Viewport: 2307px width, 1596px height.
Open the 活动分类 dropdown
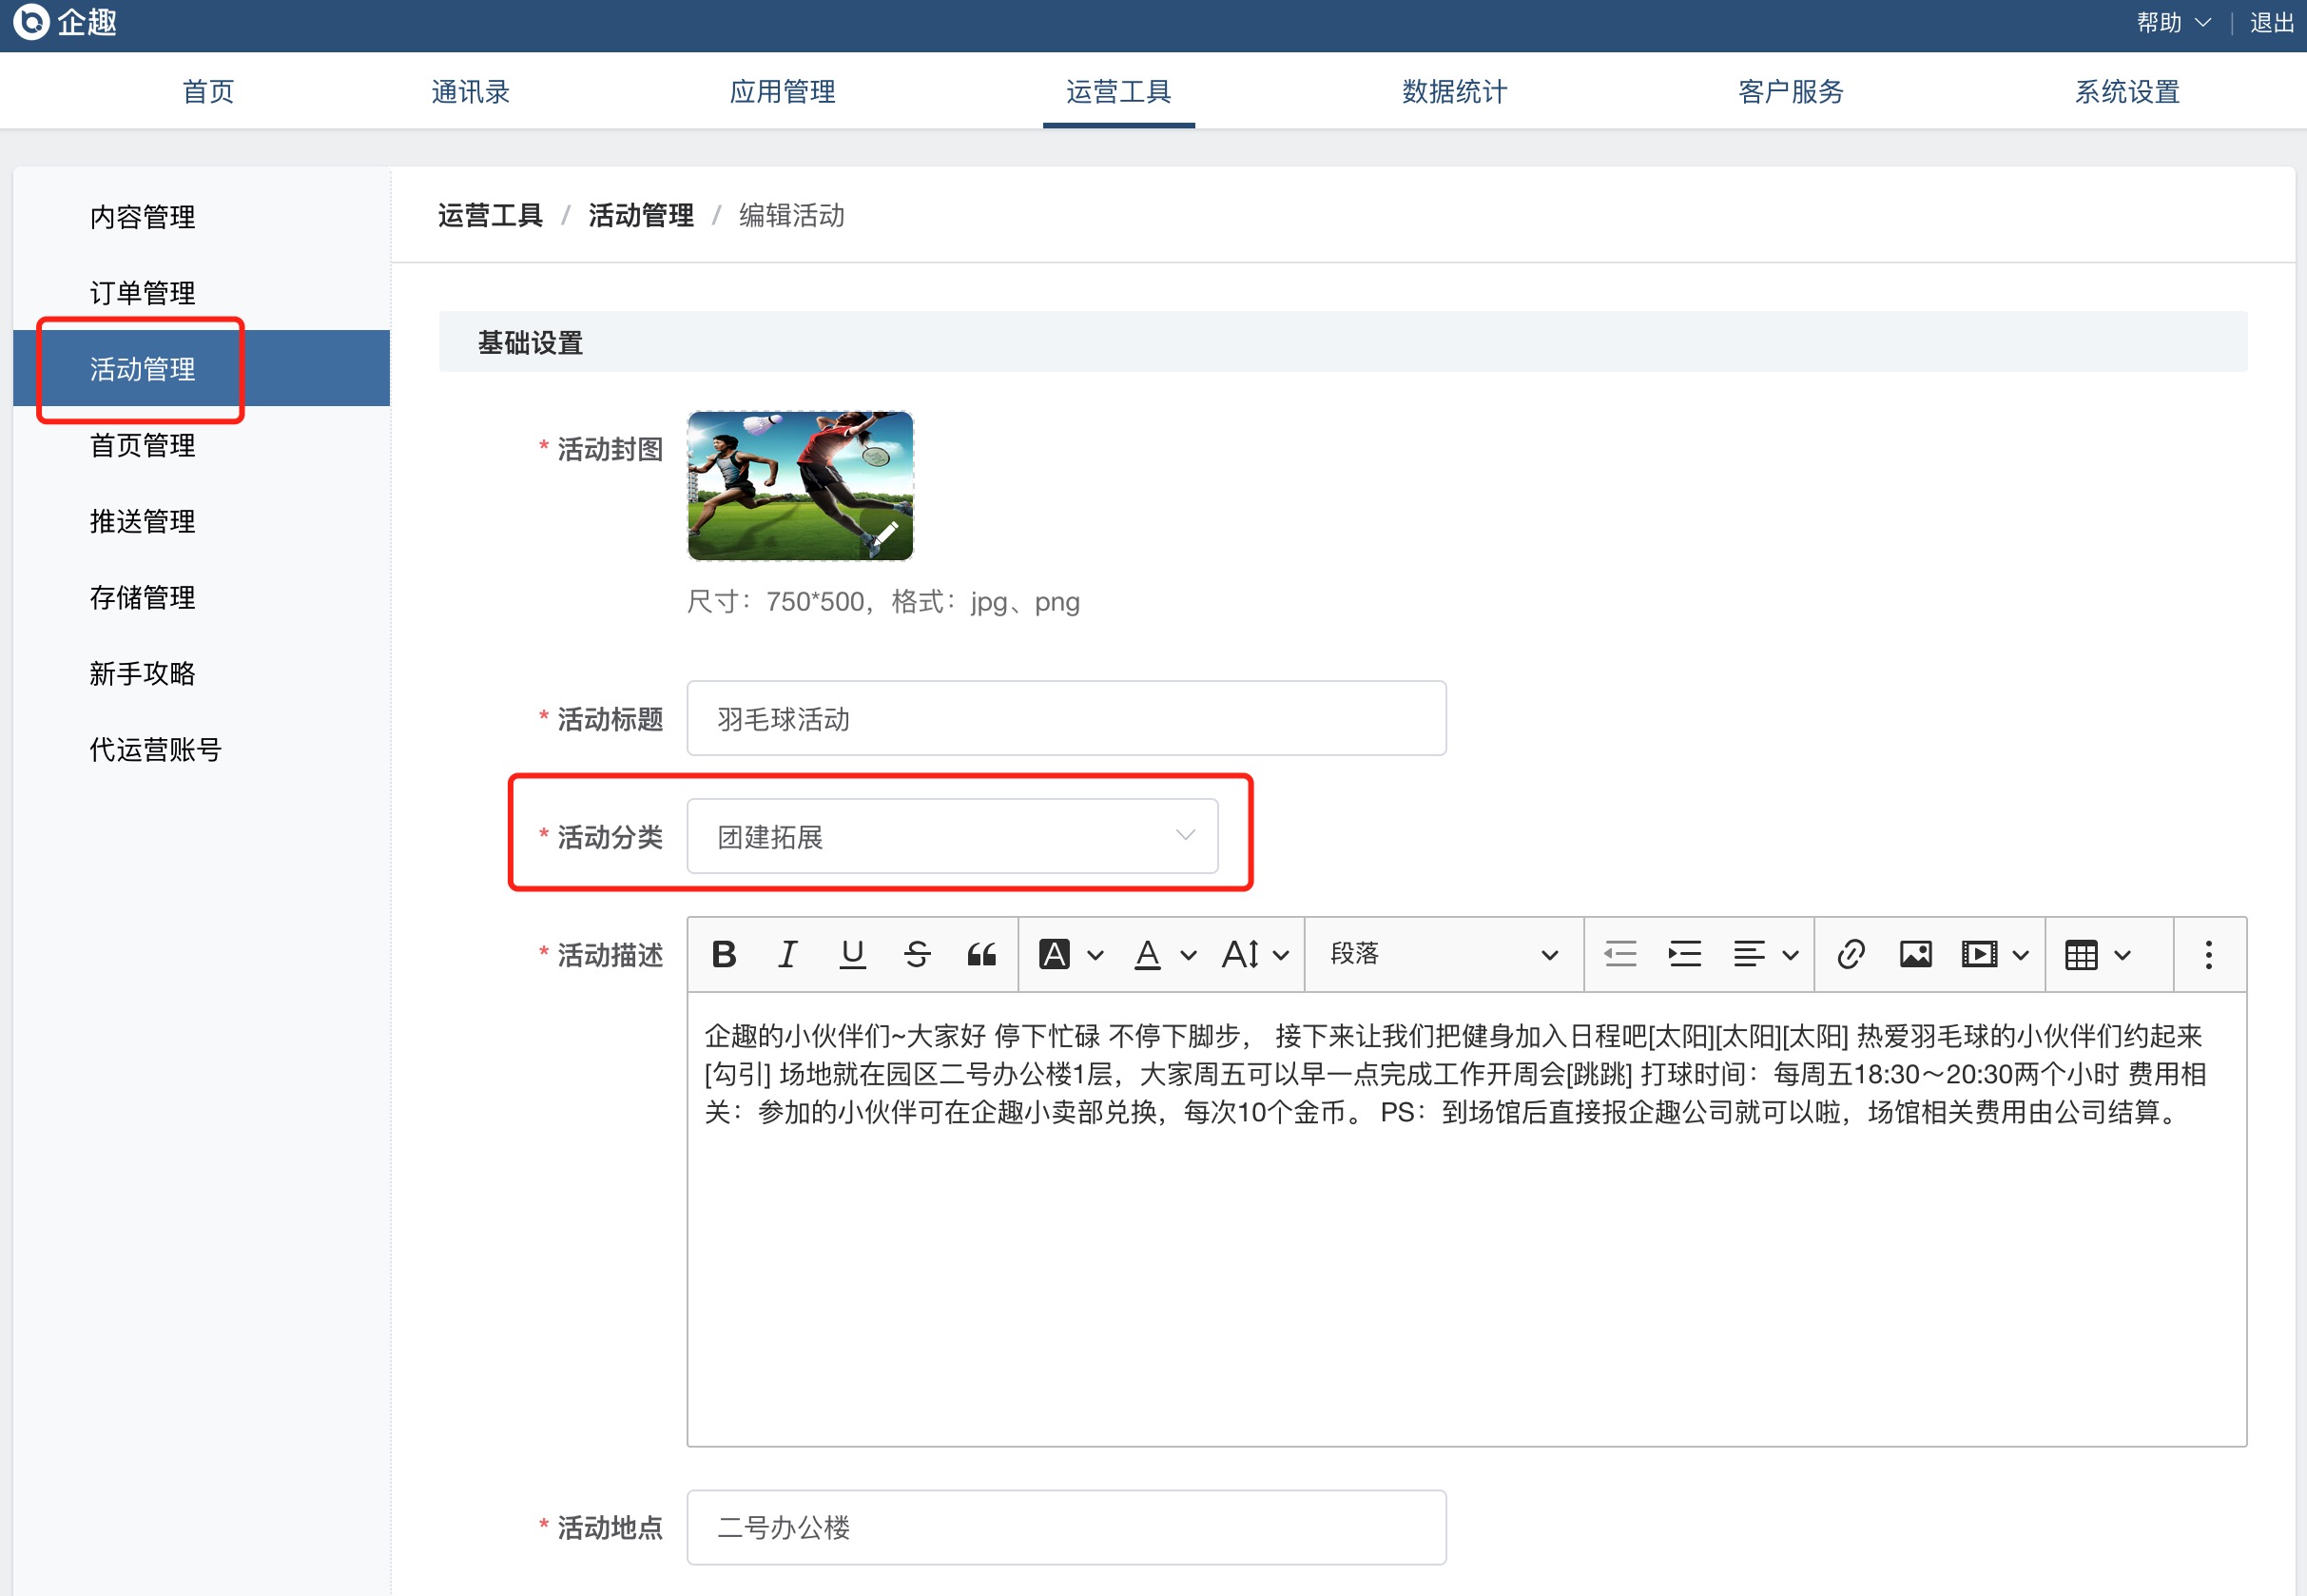pyautogui.click(x=952, y=836)
